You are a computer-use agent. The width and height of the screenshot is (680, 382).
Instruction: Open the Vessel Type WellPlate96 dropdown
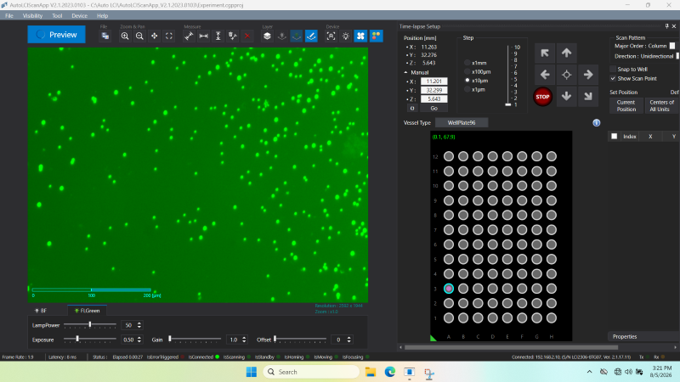(x=462, y=122)
